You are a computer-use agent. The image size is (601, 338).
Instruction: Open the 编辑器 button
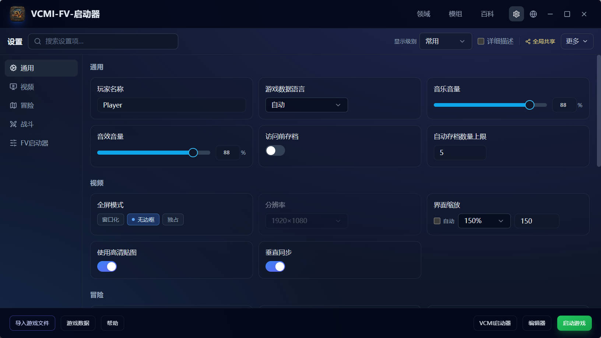pos(537,323)
